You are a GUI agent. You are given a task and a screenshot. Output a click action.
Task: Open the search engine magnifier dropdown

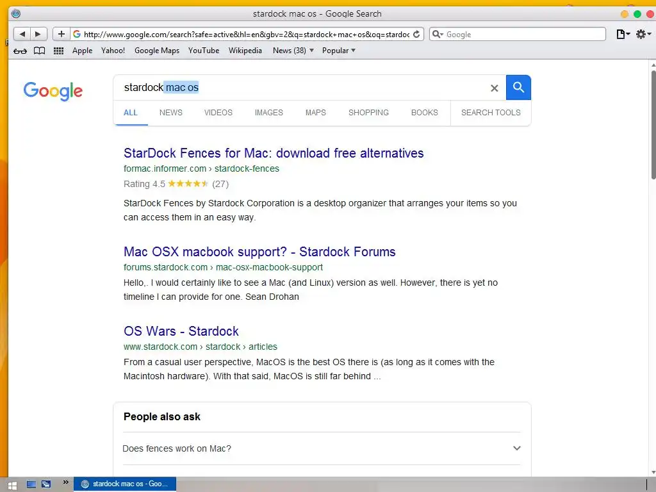[x=437, y=35]
